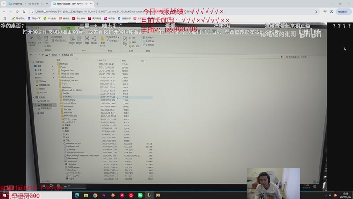Toggle the 中 input method indicator

[x=330, y=195]
